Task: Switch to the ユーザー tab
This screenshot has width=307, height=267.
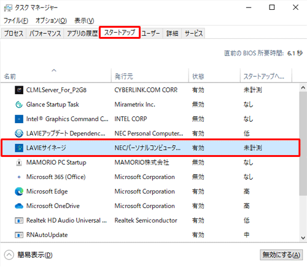Action: point(150,33)
